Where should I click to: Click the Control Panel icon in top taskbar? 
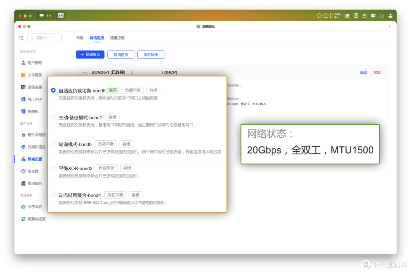[x=61, y=16]
